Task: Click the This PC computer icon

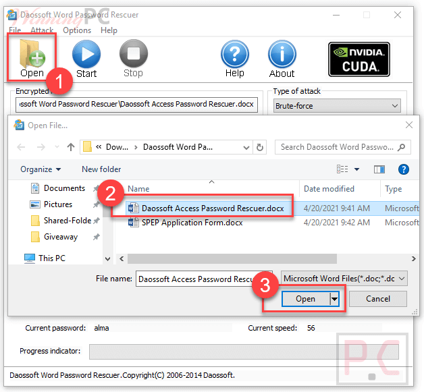Action: [x=30, y=258]
